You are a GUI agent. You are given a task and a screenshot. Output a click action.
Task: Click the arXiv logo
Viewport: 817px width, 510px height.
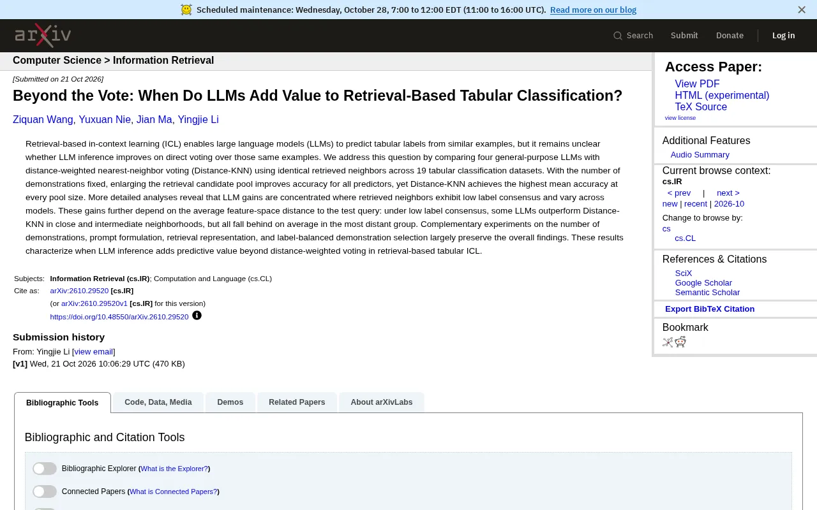(x=43, y=35)
